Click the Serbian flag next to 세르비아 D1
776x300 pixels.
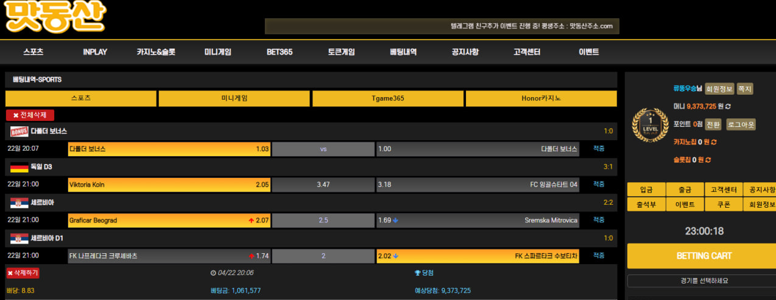[19, 239]
